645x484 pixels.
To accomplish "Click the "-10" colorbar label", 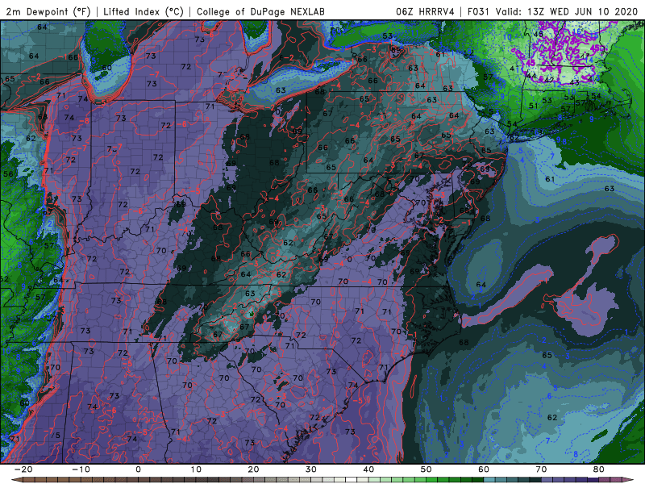I will (x=81, y=469).
